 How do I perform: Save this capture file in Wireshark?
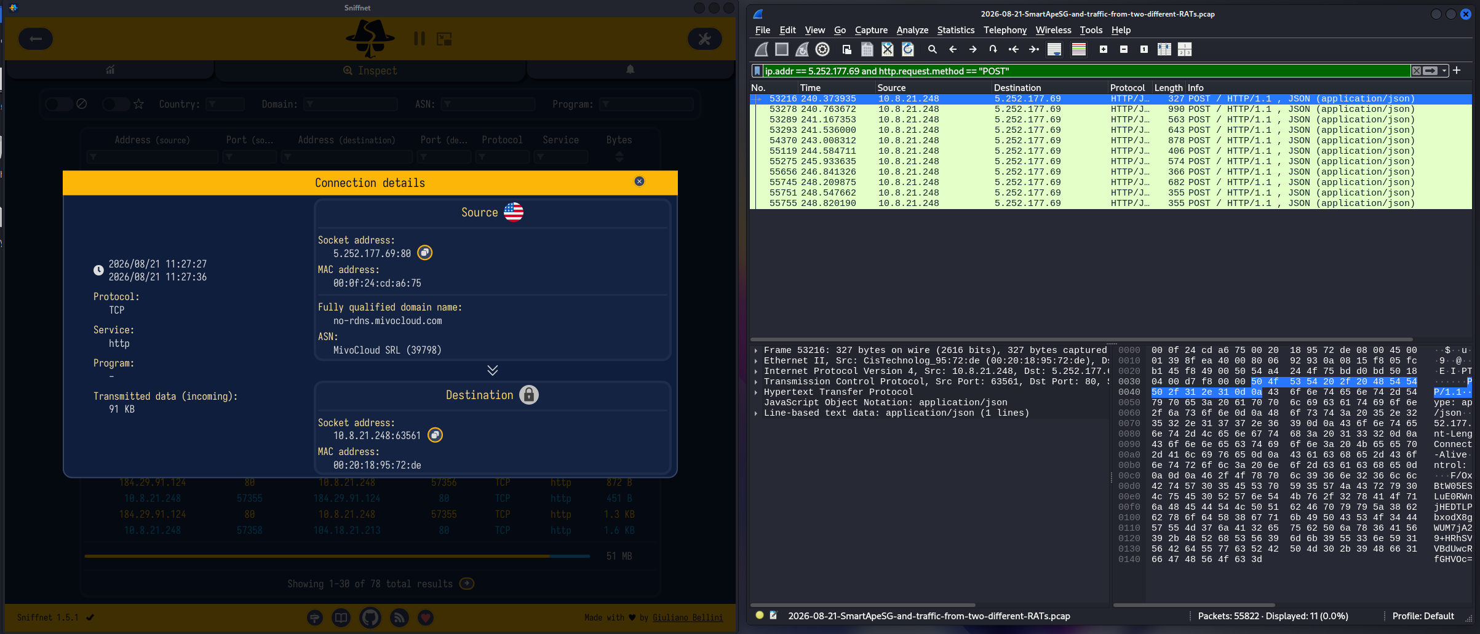point(867,49)
